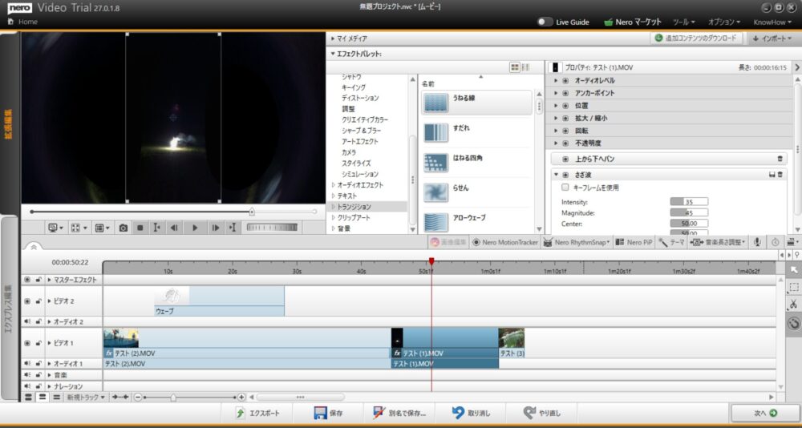
Task: Expand the 拡大 / 縮小 property
Action: (x=556, y=118)
